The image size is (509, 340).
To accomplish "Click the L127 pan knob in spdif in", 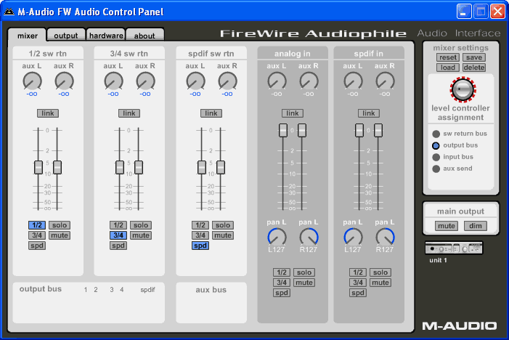I will 353,237.
